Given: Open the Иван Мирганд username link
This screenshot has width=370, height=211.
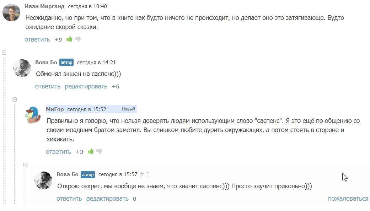Looking at the screenshot, I should pyautogui.click(x=44, y=6).
